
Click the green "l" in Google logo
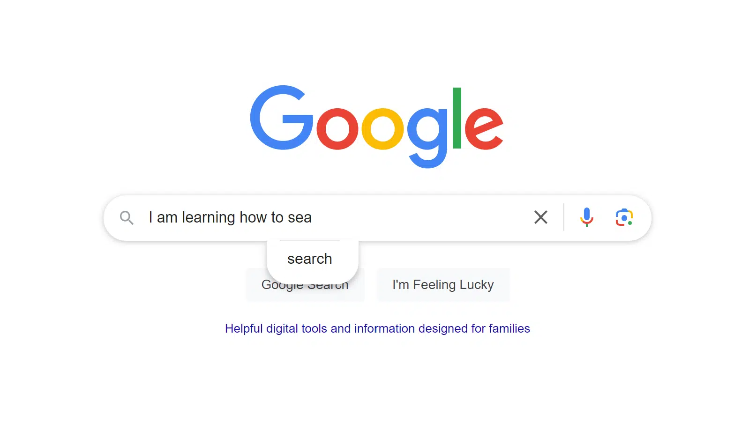[x=457, y=118]
